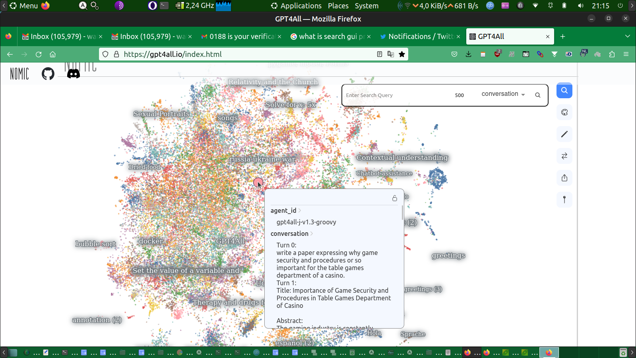Open the conversation field dropdown

503,94
